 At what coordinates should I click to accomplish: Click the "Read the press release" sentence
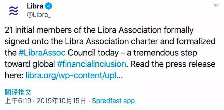pos(173,64)
